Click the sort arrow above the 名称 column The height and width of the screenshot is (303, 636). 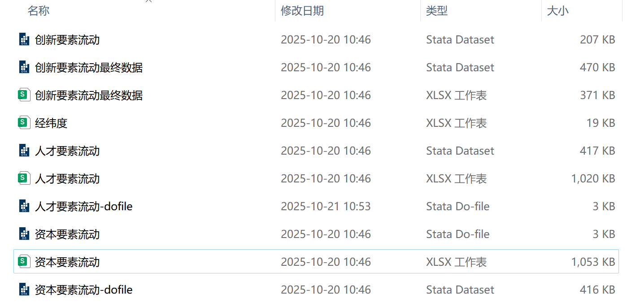148,1
